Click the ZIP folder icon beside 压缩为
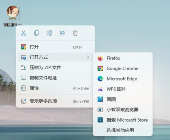The image size is (170, 140). [x=24, y=68]
